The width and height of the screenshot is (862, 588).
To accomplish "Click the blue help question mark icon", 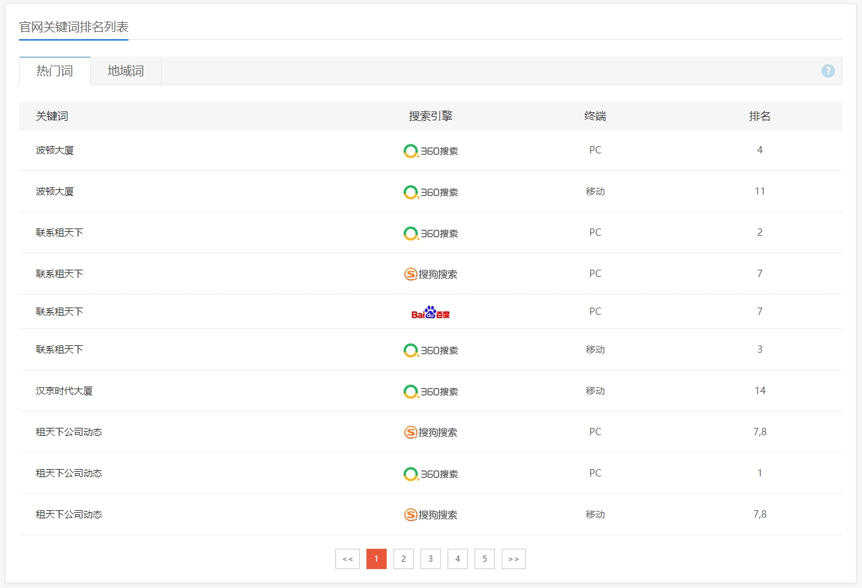I will (x=828, y=71).
